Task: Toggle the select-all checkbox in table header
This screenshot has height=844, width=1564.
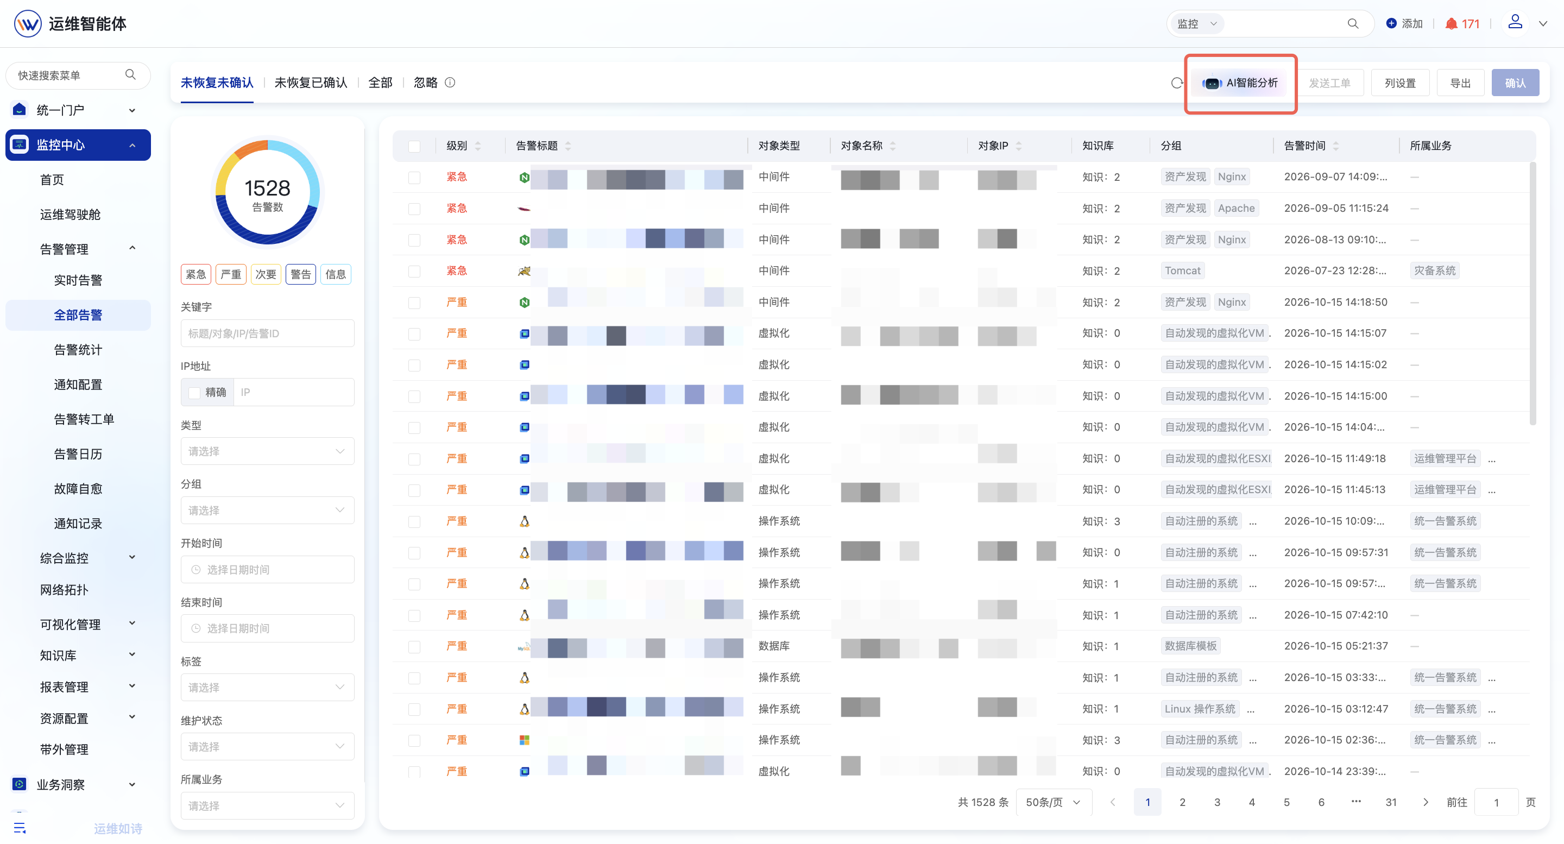Action: coord(414,146)
